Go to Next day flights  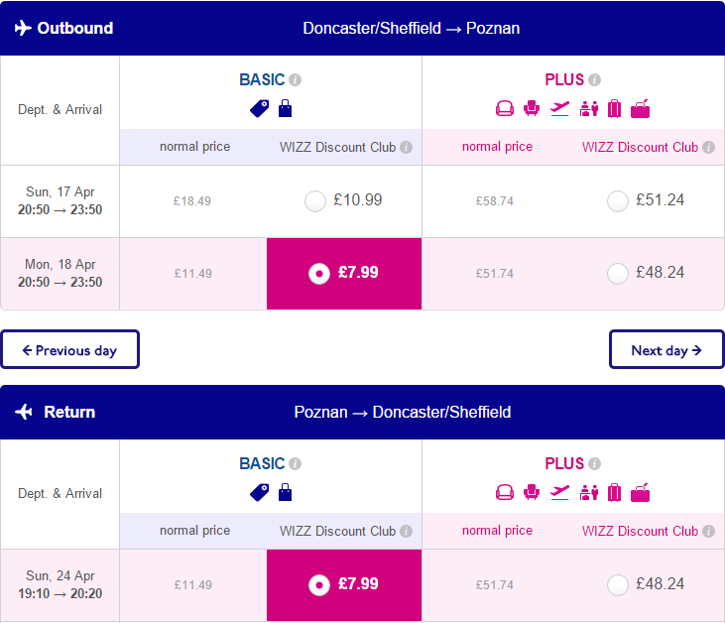[x=666, y=349]
